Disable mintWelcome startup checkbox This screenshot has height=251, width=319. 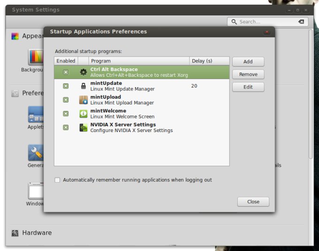tap(66, 114)
